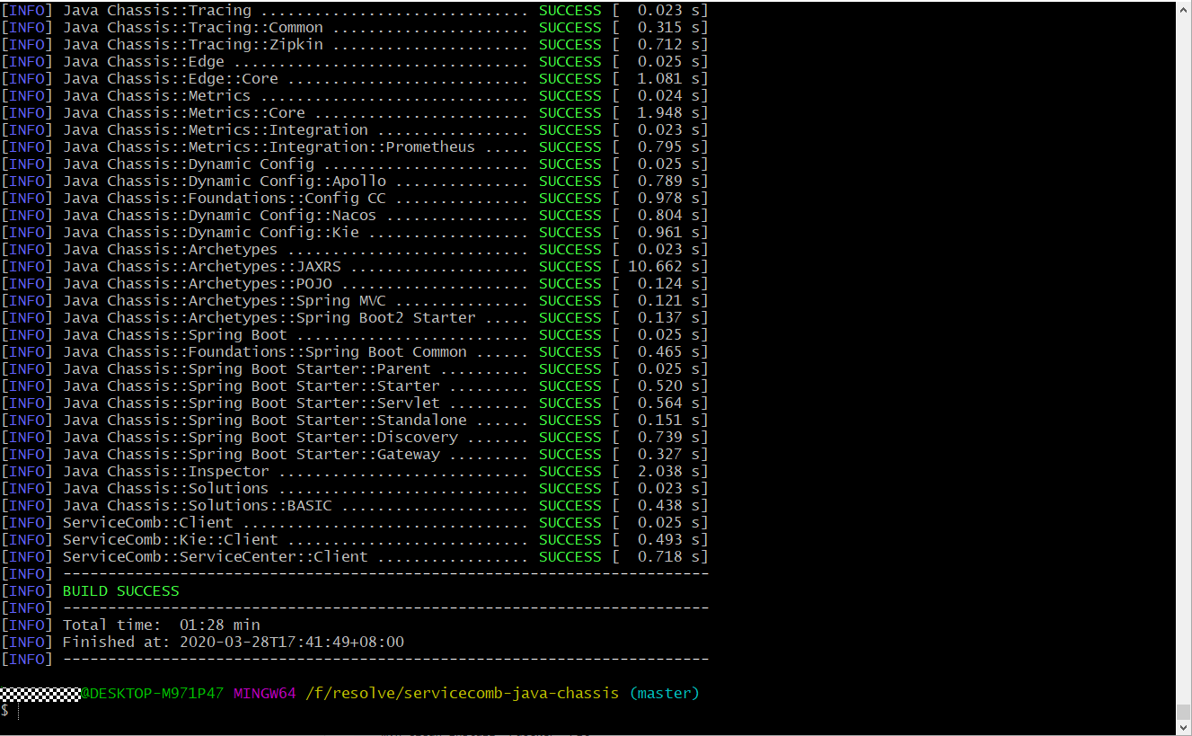The height and width of the screenshot is (736, 1192).
Task: Click 'Spring Boot Starter::Standalone' text
Action: (x=328, y=421)
